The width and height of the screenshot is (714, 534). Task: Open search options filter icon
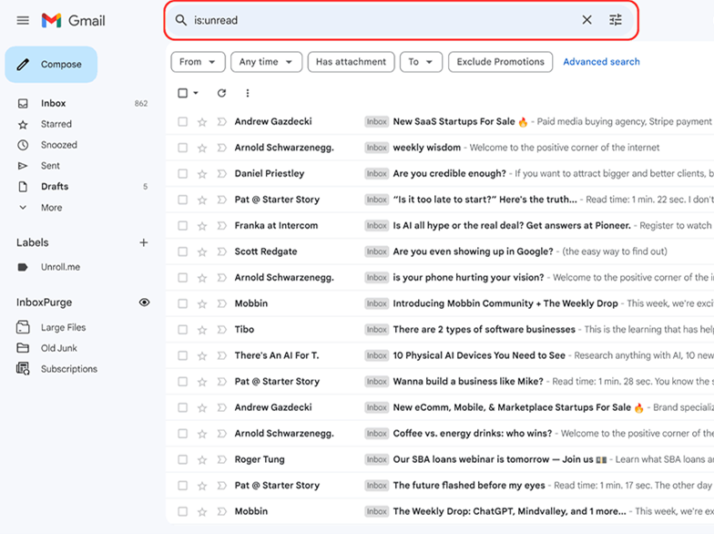[x=616, y=20]
